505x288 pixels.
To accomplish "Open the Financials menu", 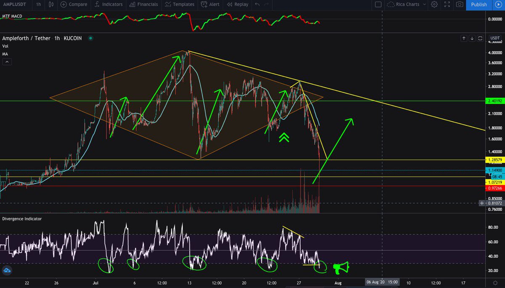I will (144, 5).
